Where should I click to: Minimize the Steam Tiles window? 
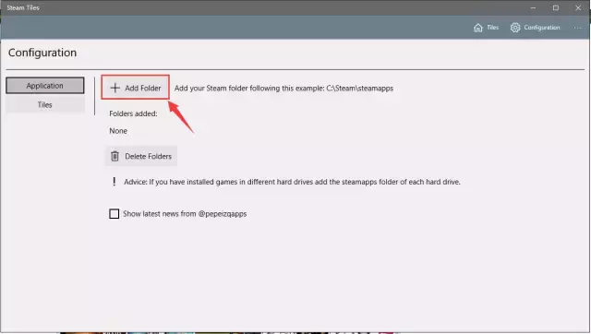533,7
